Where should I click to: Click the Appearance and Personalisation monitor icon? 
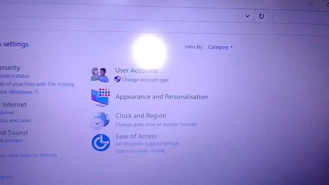point(101,97)
